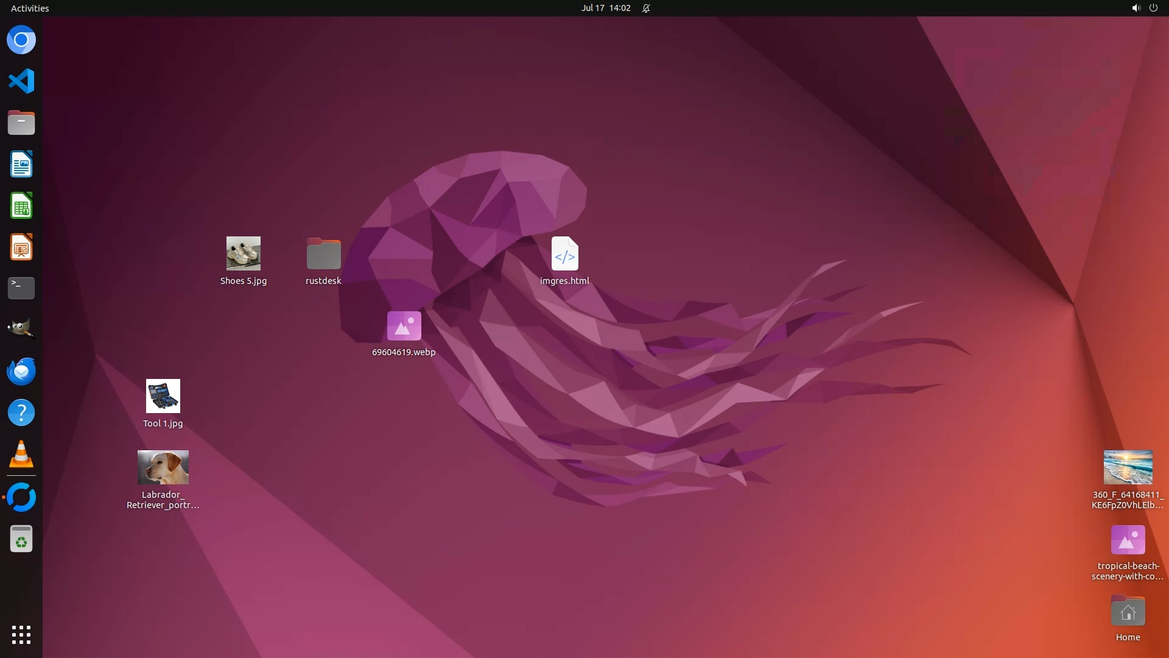Launch LibreOffice Impress from dock
Viewport: 1169px width, 658px height.
(x=21, y=247)
